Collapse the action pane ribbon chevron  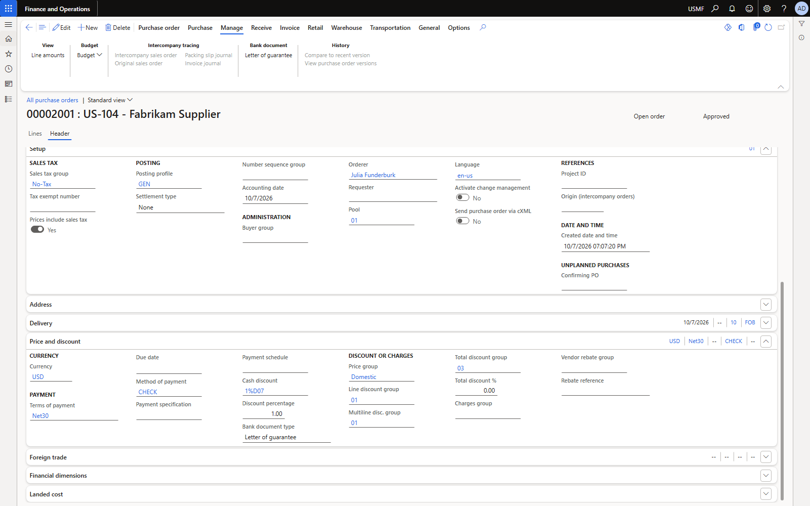[781, 87]
